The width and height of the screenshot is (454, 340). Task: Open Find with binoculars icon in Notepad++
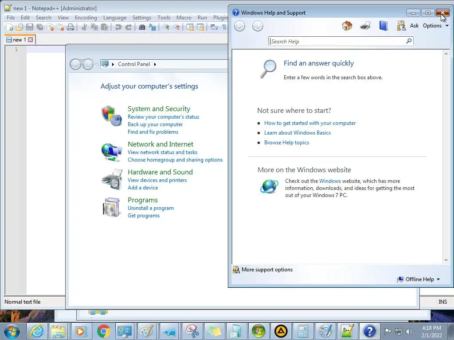142,27
